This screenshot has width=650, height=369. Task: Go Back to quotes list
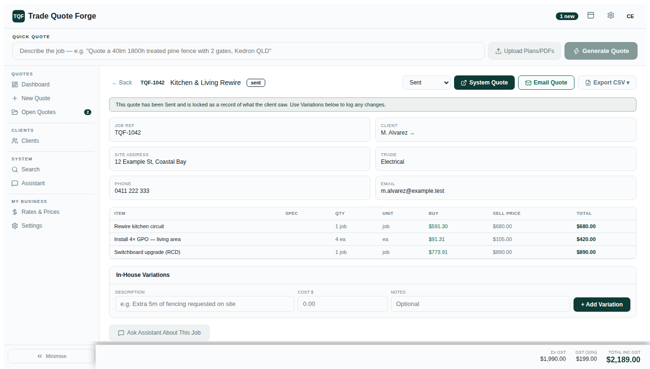tap(122, 83)
